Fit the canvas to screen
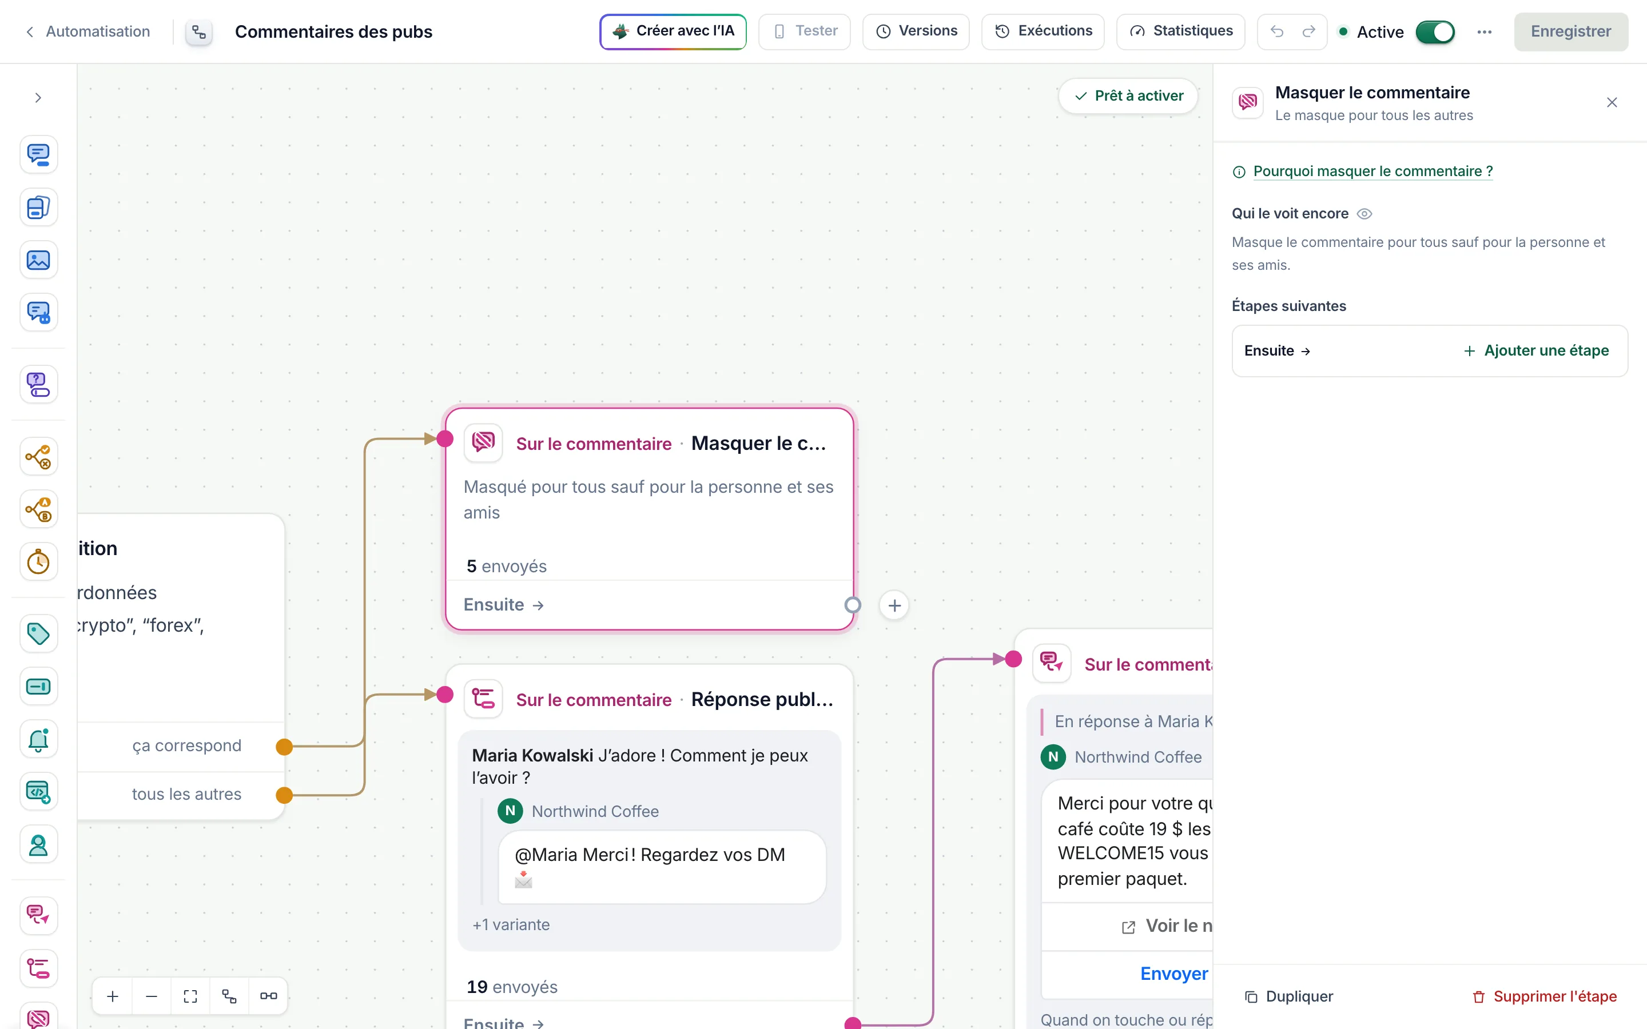 190,996
